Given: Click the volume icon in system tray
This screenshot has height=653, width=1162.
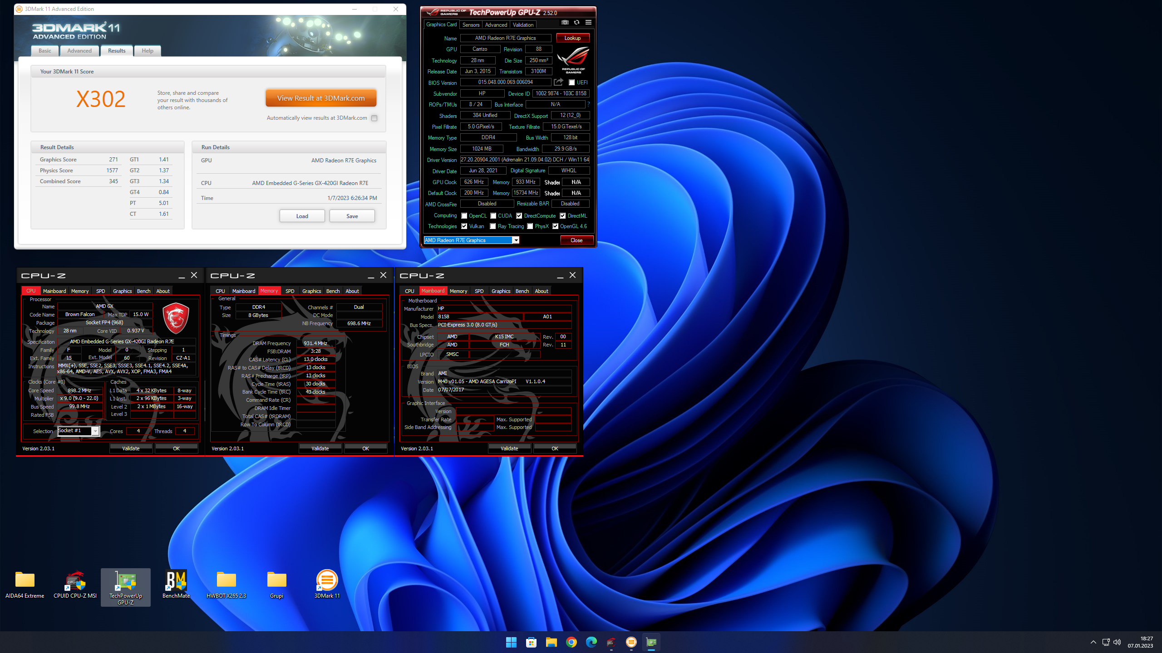Looking at the screenshot, I should coord(1118,642).
